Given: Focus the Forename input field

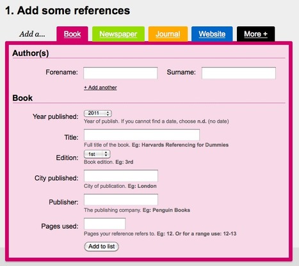Looking at the screenshot, I should click(x=120, y=73).
